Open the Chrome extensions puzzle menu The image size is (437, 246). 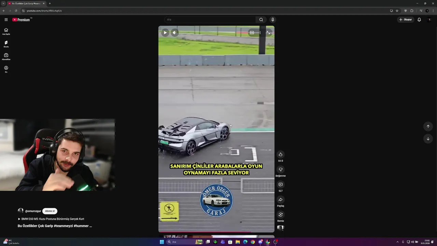412,11
